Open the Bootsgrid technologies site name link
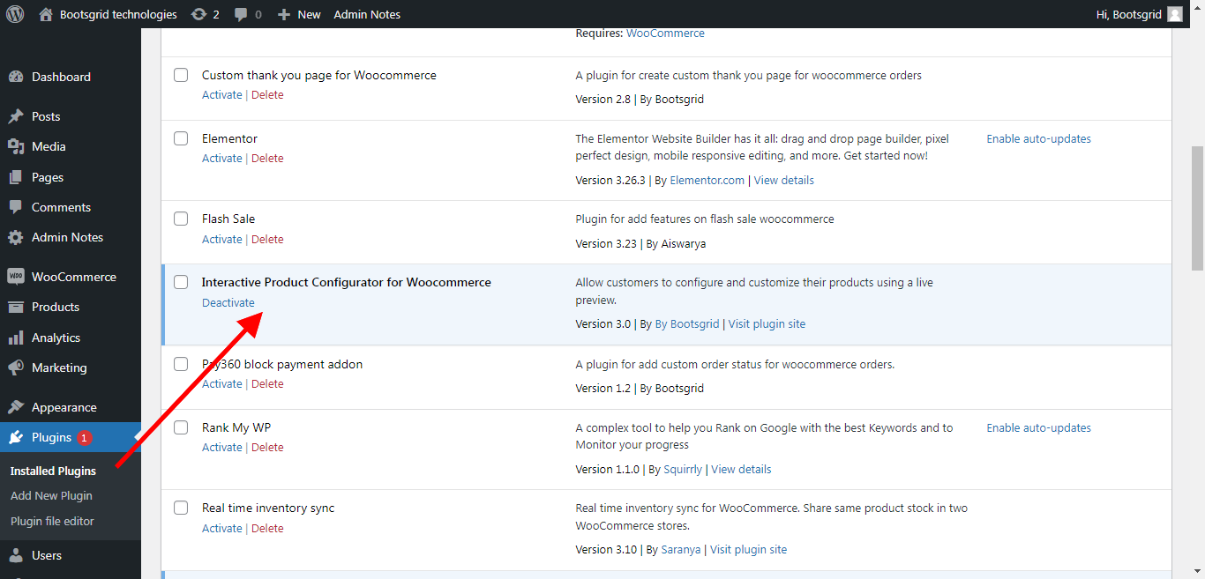 click(x=118, y=14)
